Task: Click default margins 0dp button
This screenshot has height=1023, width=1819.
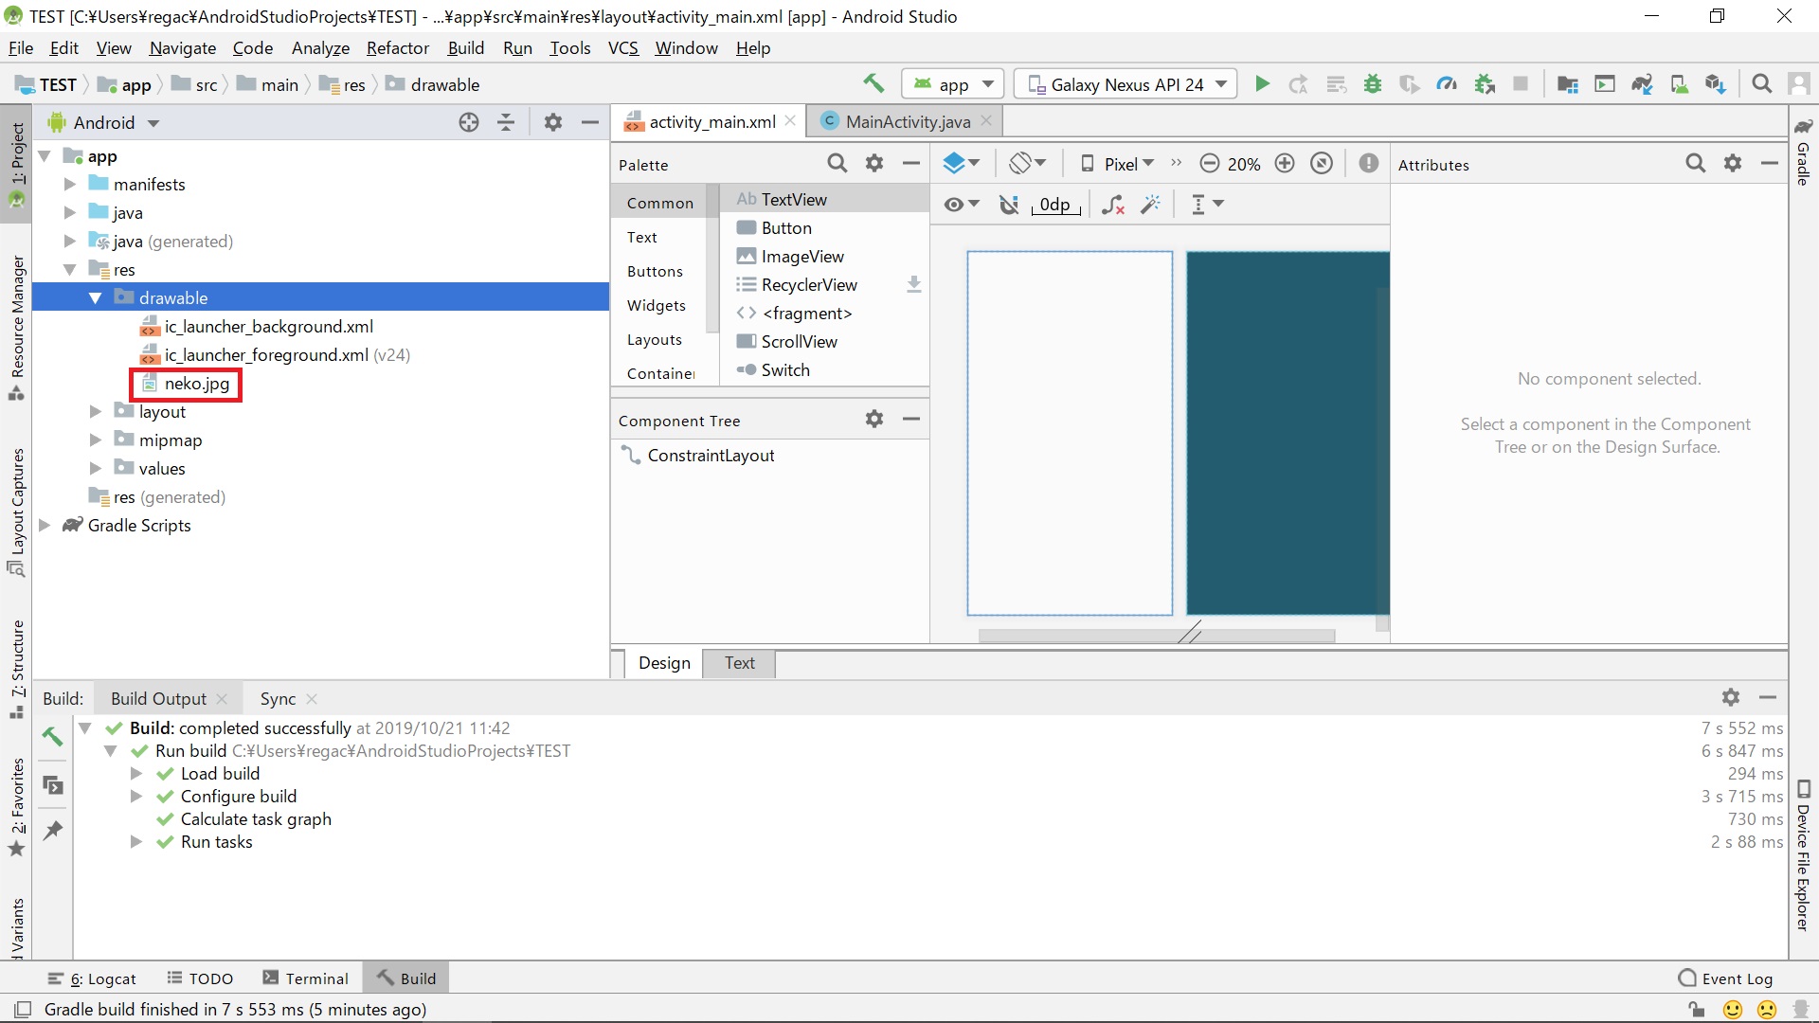Action: coord(1054,205)
